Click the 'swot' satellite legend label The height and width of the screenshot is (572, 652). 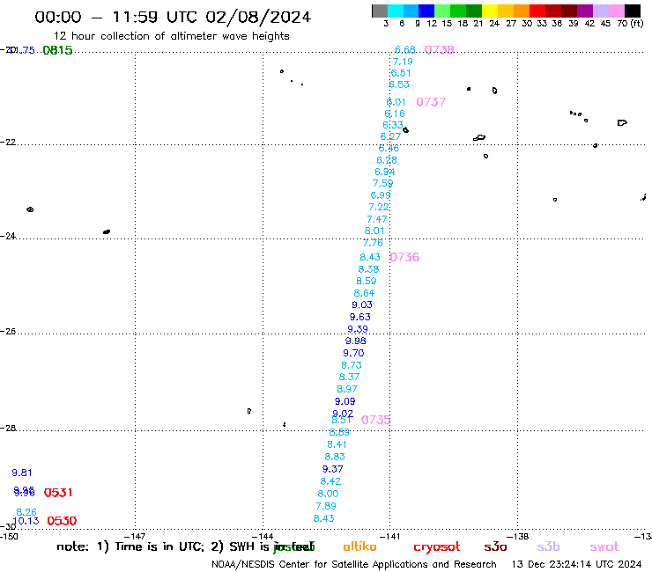(x=604, y=547)
